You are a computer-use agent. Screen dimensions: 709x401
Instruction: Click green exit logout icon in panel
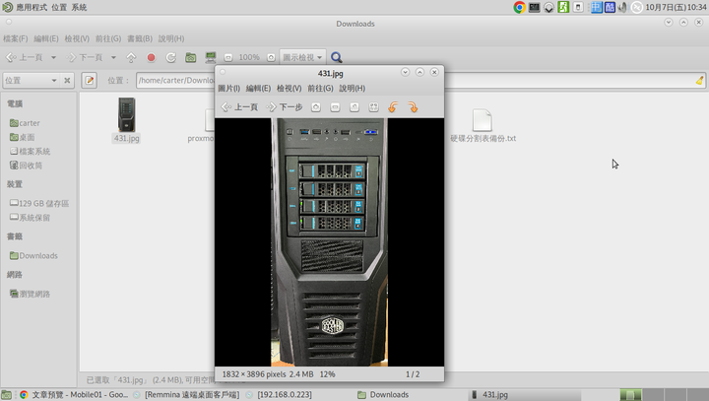(x=563, y=7)
